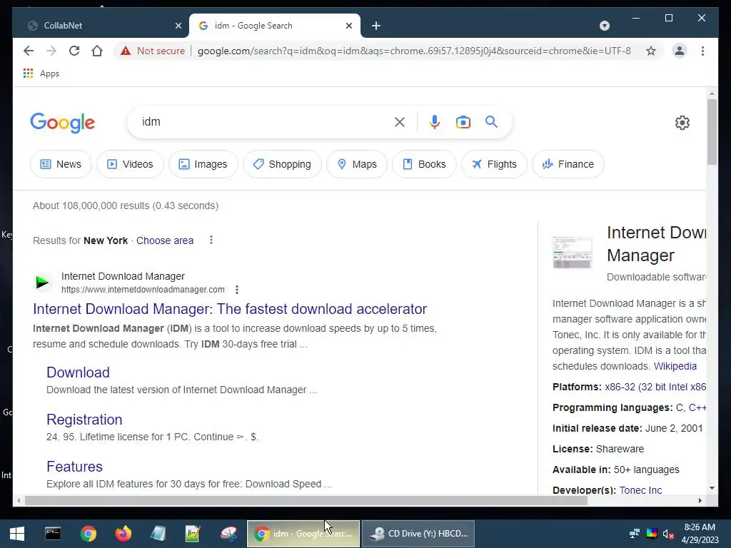
Task: Toggle the muted volume tray icon
Action: coord(668,534)
